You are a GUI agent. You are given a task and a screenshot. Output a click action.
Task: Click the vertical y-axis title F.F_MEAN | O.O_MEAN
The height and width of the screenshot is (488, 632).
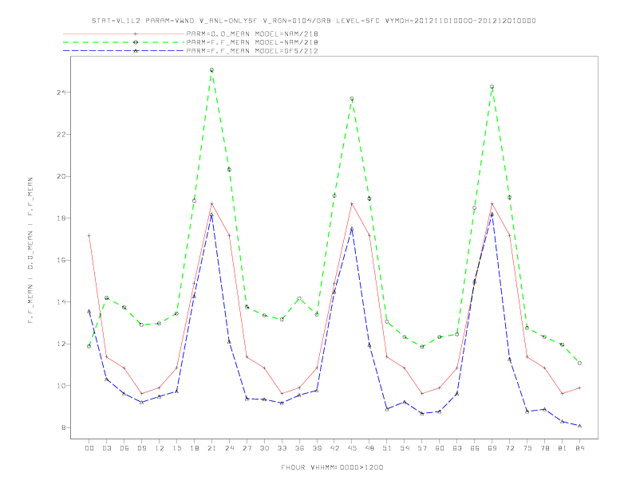30,250
